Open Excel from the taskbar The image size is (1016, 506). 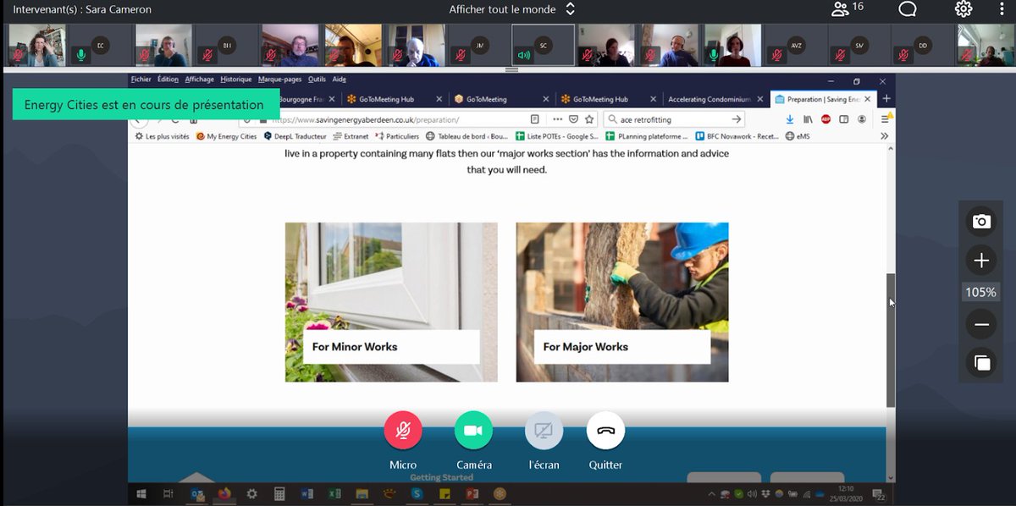(x=334, y=494)
